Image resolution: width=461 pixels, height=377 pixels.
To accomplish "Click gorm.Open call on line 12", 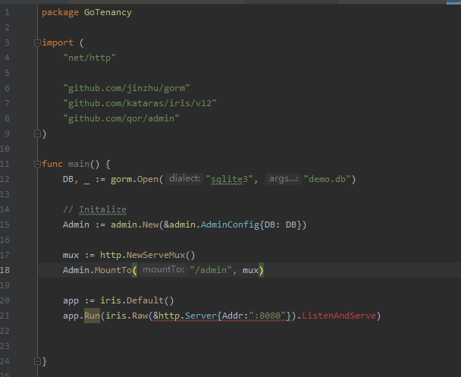I will 134,179.
